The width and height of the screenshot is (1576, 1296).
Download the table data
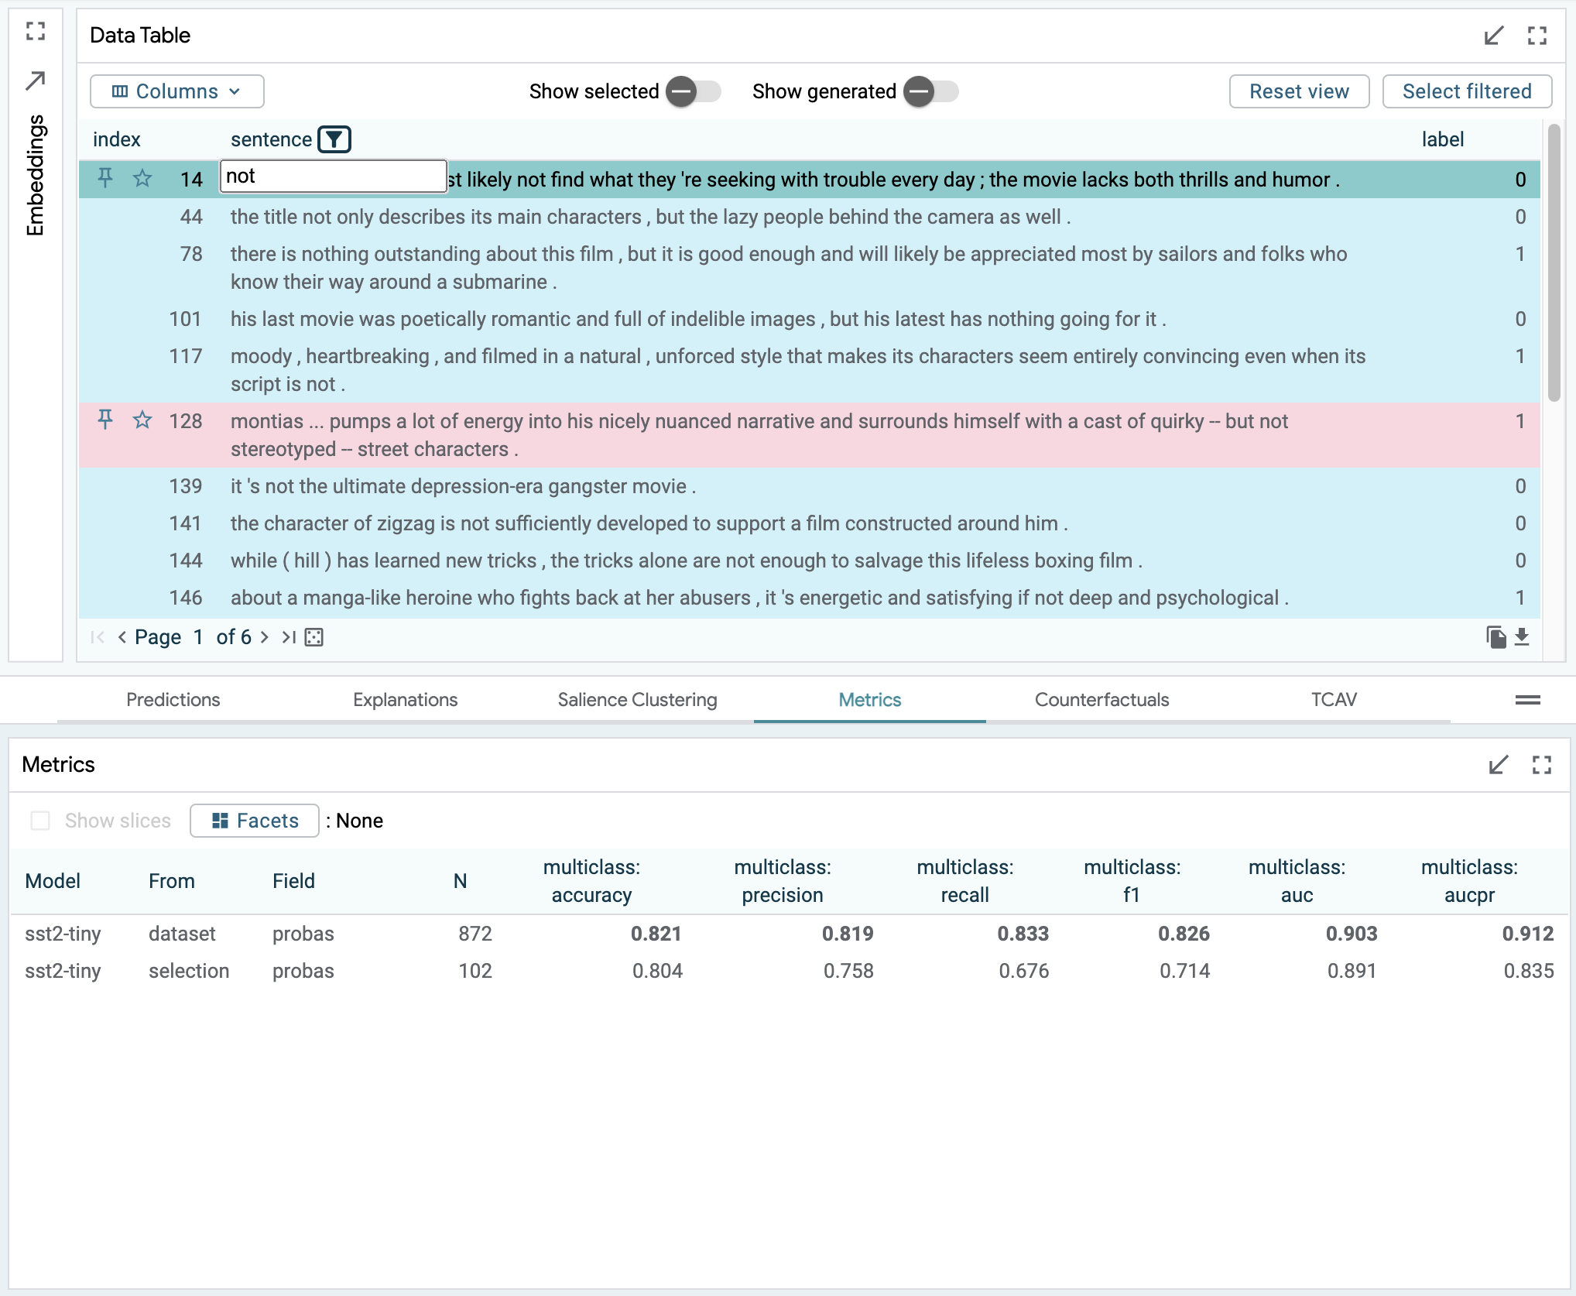point(1522,637)
